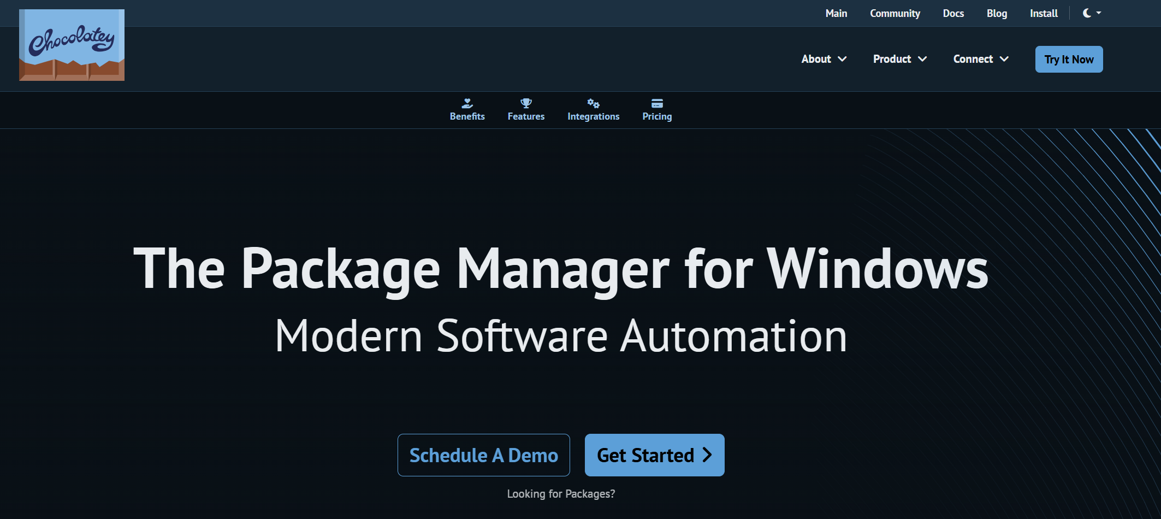Viewport: 1161px width, 519px height.
Task: Click the Features trophy icon
Action: [526, 103]
